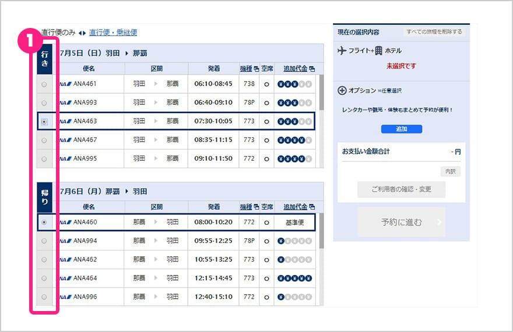Click ご利用者の確認・変更 button
Image resolution: width=513 pixels, height=332 pixels.
[401, 190]
